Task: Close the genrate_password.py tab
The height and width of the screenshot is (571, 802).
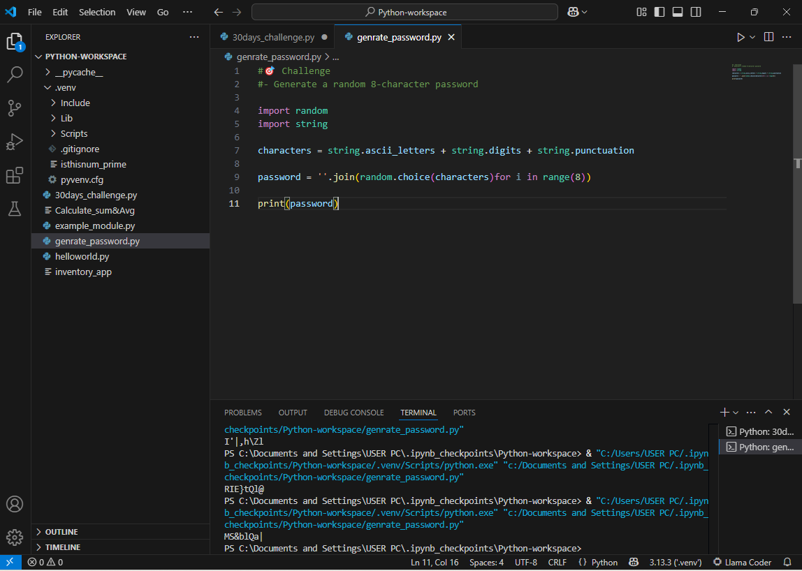Action: [x=451, y=37]
